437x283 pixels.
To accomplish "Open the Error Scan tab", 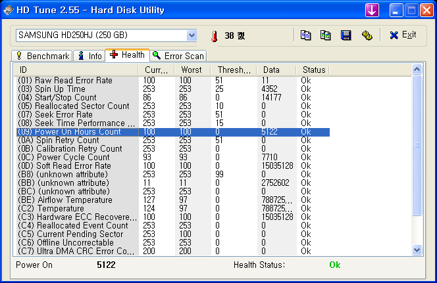I will click(178, 56).
